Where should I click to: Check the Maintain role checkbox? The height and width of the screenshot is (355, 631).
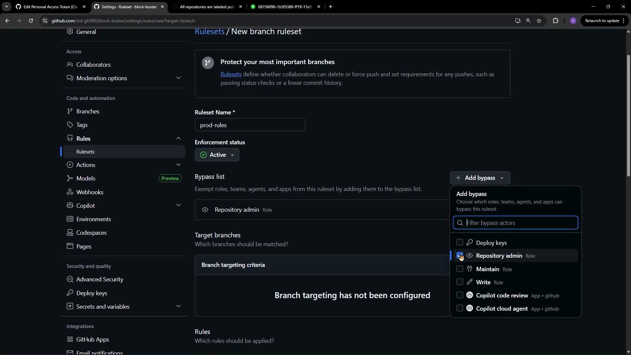coord(460,269)
